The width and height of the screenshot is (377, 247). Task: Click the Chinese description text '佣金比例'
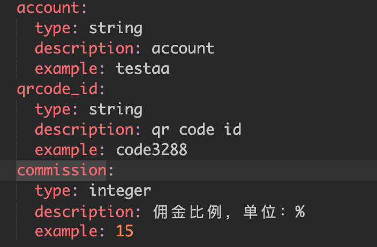(x=187, y=212)
